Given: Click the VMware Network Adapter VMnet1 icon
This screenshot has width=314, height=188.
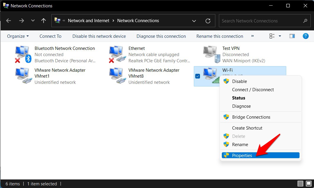Looking at the screenshot, I should coord(23,76).
